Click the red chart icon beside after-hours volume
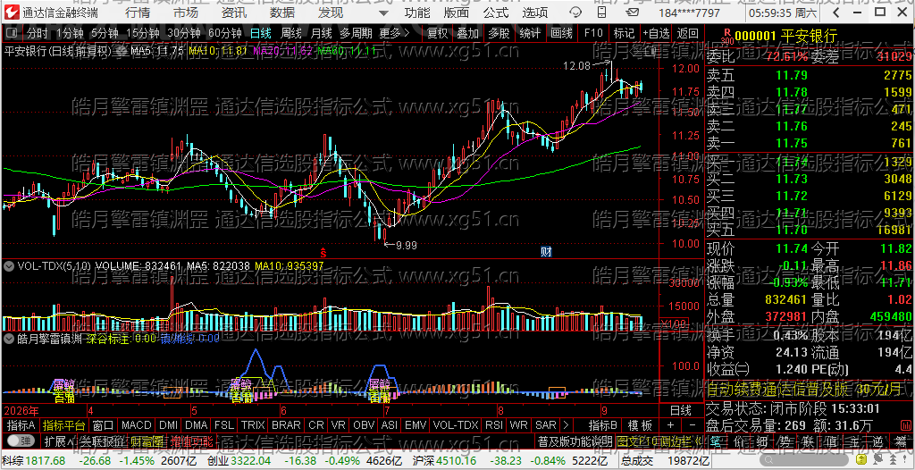Viewport: 915px width, 470px height. pos(905,424)
